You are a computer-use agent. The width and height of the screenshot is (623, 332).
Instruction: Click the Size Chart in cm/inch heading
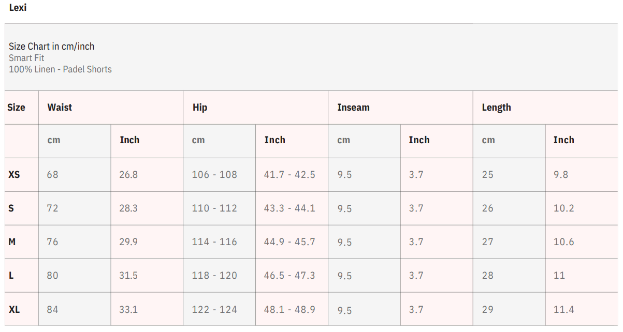tap(51, 47)
